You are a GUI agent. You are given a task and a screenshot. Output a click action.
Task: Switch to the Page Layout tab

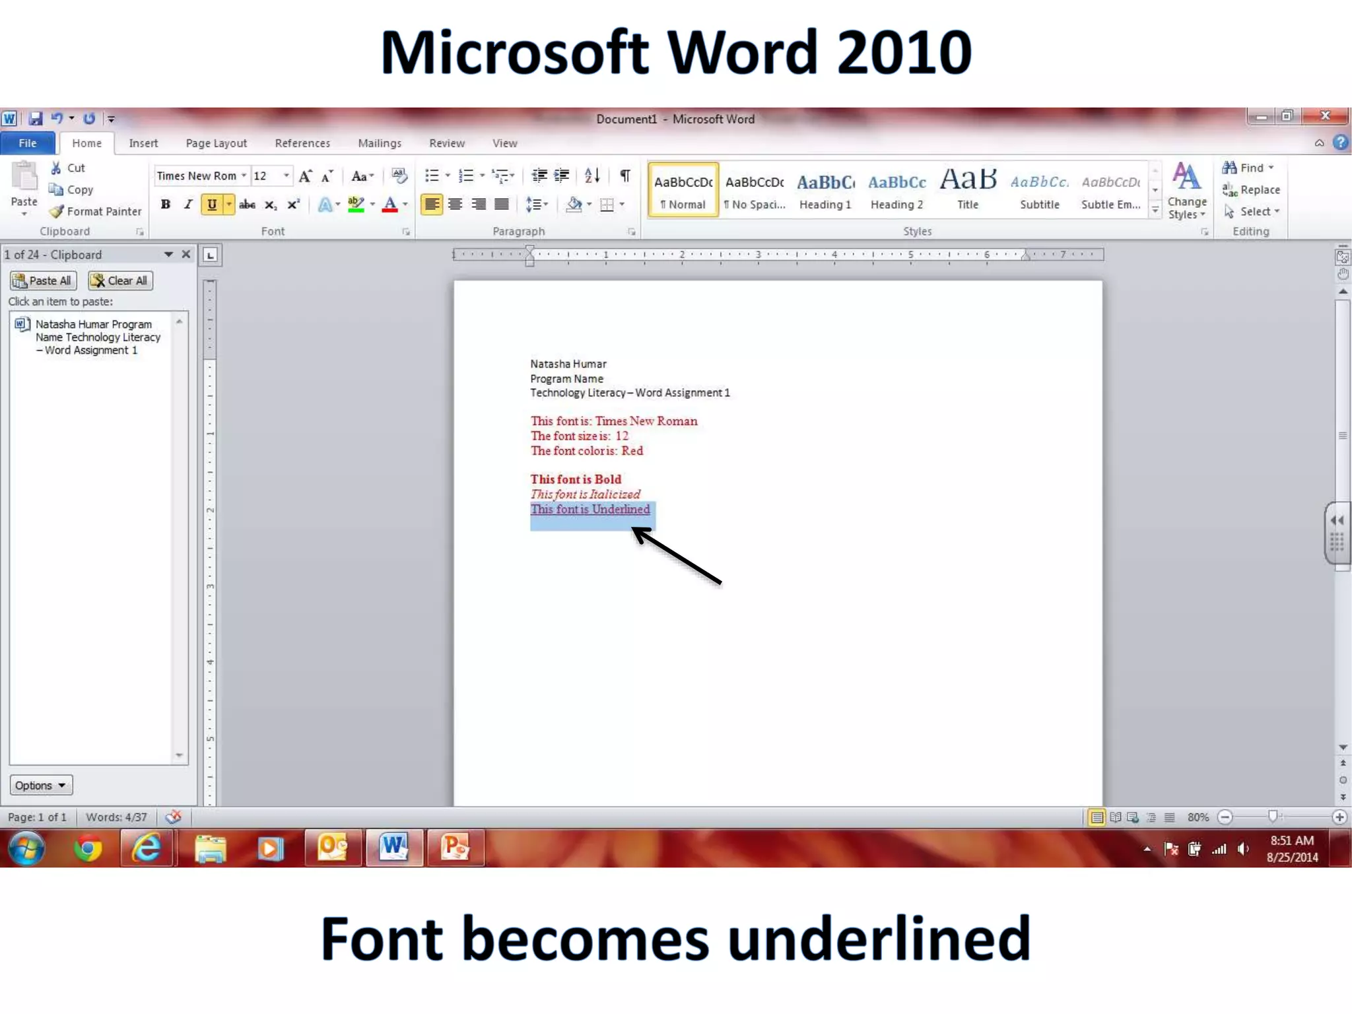tap(216, 143)
